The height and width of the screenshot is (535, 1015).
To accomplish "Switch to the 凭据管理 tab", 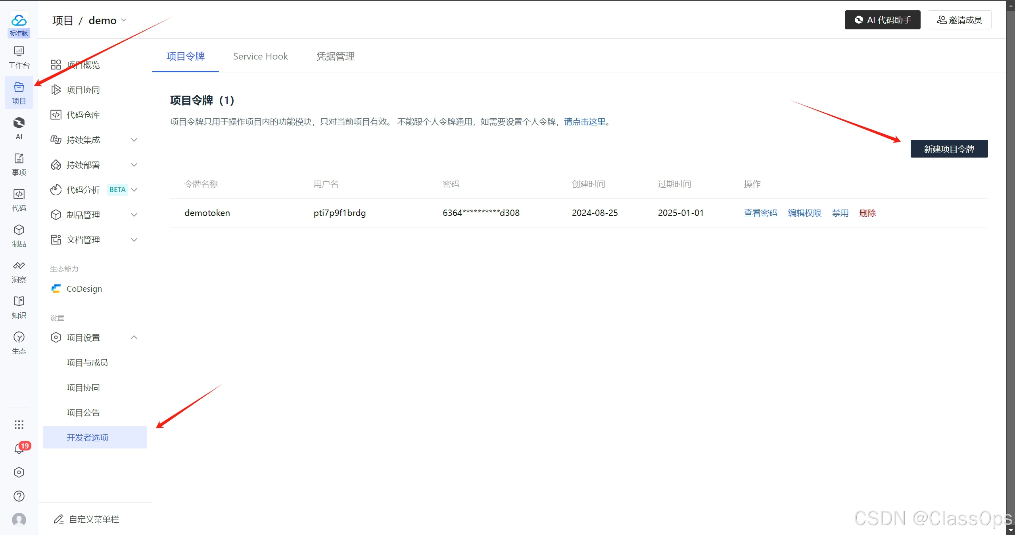I will (x=335, y=56).
